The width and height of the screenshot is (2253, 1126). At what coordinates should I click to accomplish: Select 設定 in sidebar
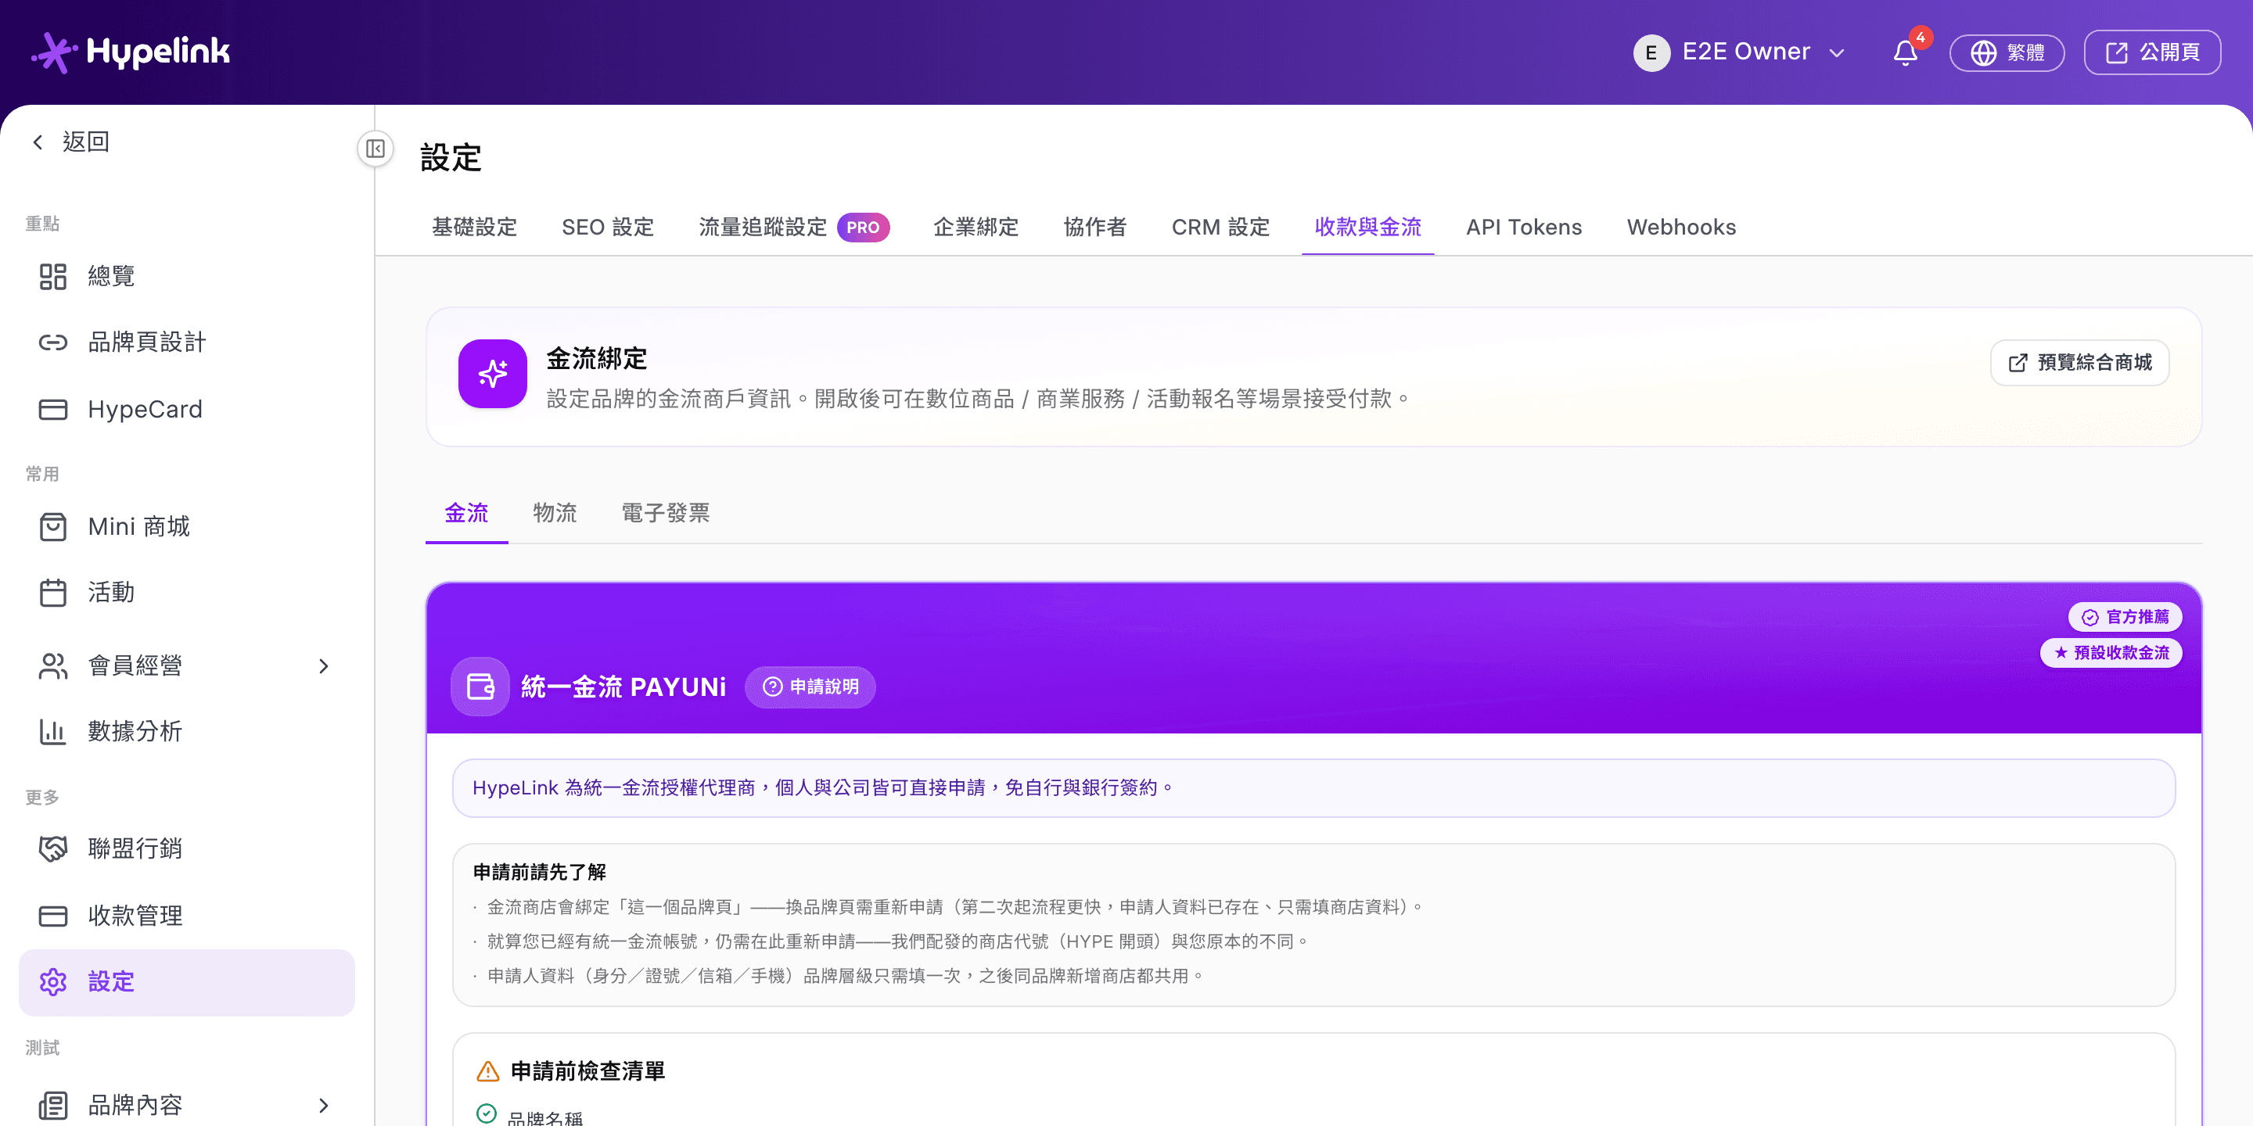pyautogui.click(x=186, y=982)
